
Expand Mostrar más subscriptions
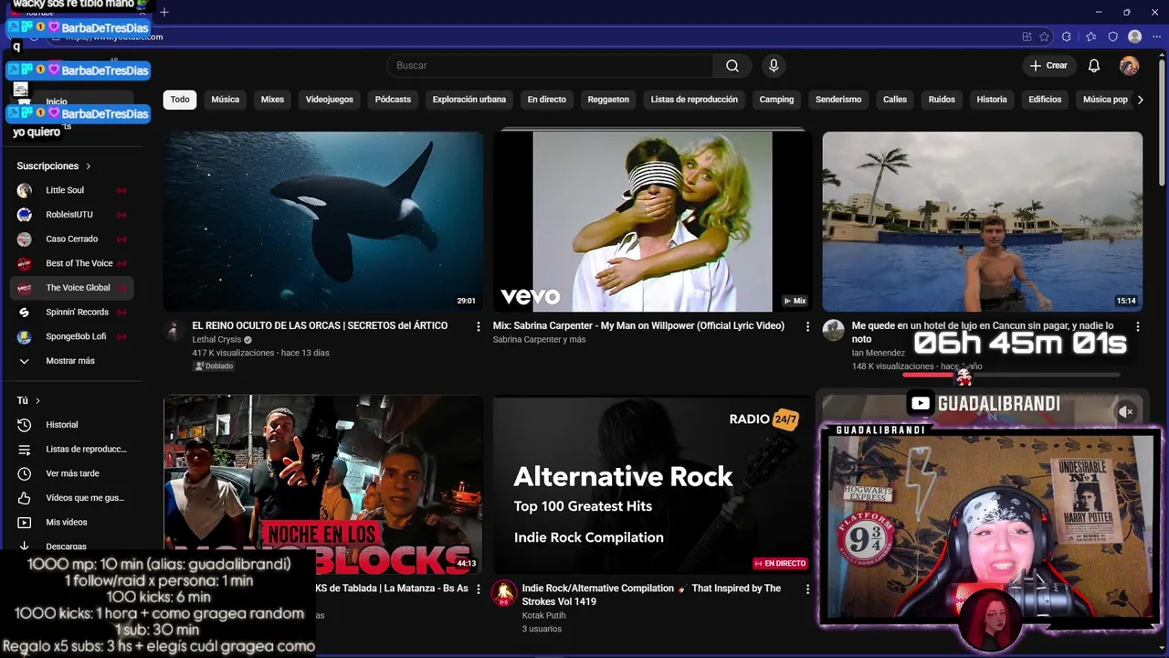71,361
